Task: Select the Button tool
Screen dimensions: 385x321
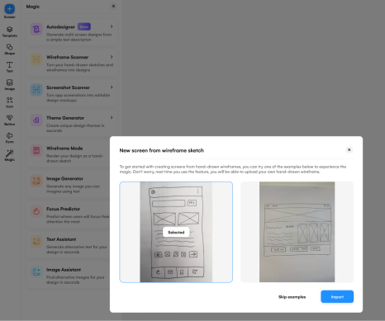Action: point(9,120)
